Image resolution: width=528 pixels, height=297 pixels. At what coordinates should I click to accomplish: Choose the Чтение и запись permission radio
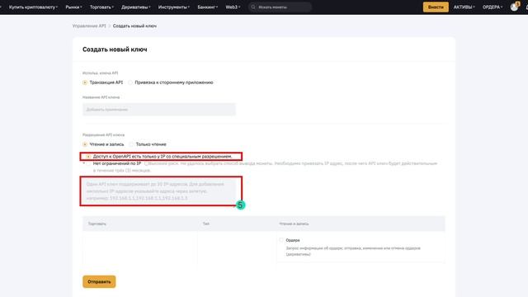85,144
